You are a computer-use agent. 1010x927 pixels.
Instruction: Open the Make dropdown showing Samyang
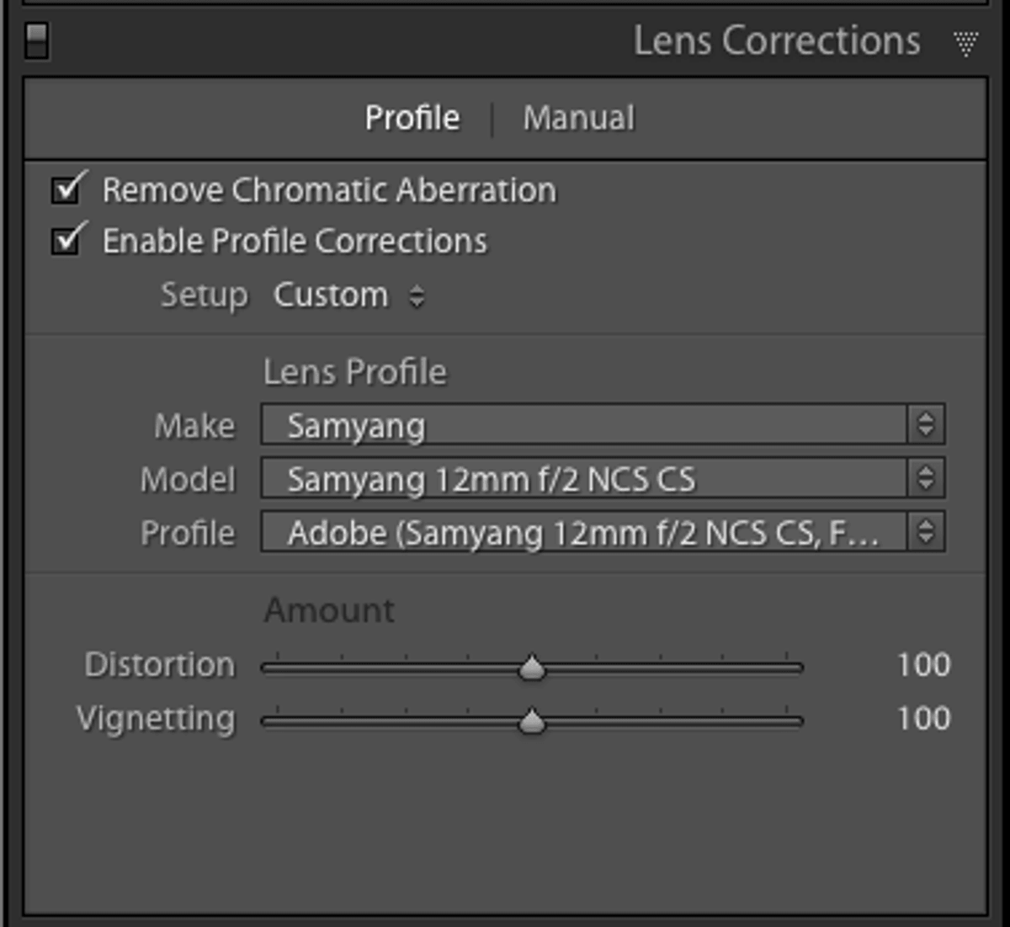(603, 425)
